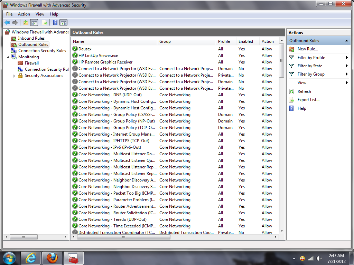Click New Rule... in Actions pane
The height and width of the screenshot is (265, 354).
click(308, 49)
